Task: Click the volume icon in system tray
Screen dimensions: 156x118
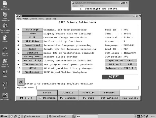Action: pyautogui.click(x=136, y=116)
